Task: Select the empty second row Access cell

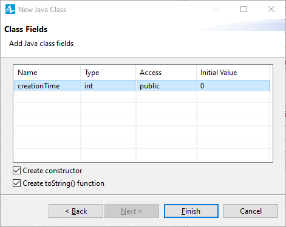Action: [x=166, y=97]
